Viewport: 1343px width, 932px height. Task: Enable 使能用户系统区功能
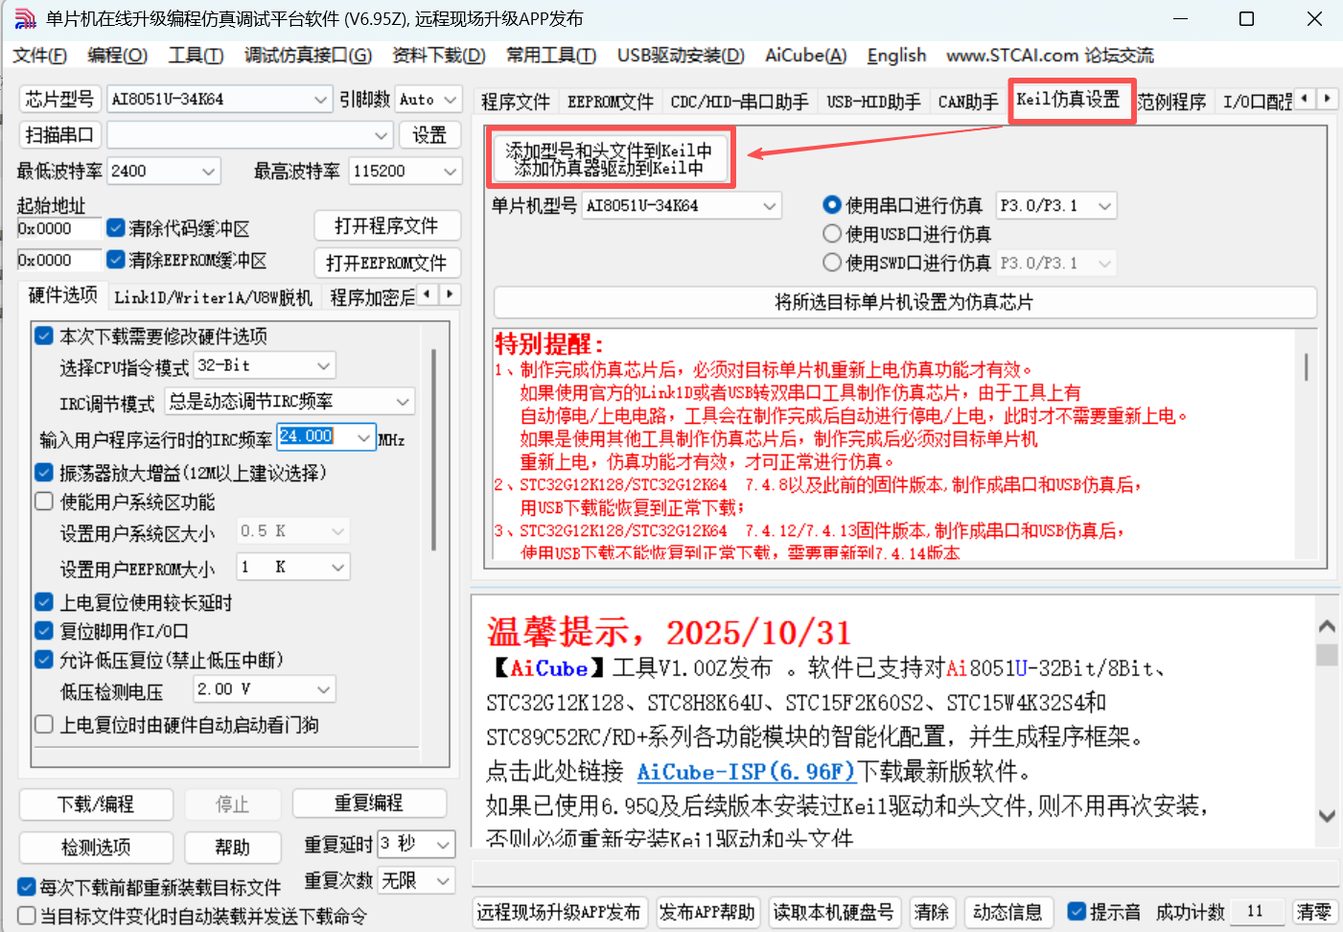coord(43,501)
